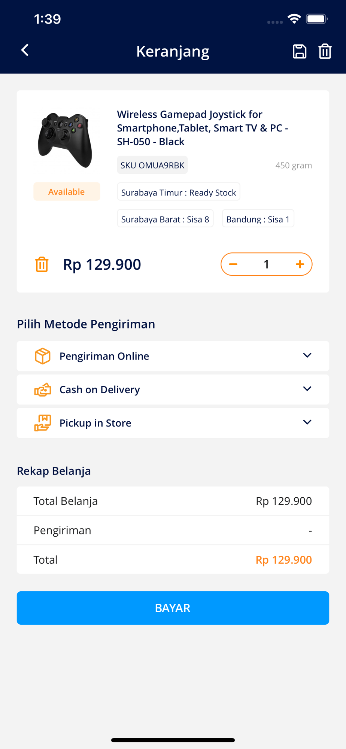Remove the gamepad item with orange trash icon
Viewport: 346px width, 749px height.
(42, 264)
